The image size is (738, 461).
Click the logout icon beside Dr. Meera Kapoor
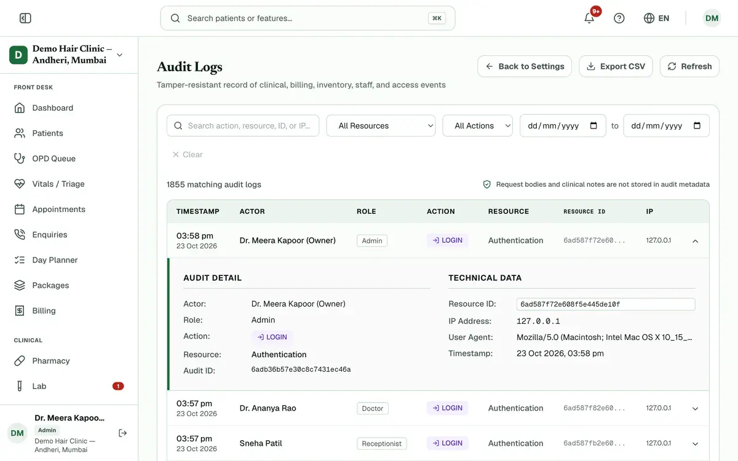point(123,433)
